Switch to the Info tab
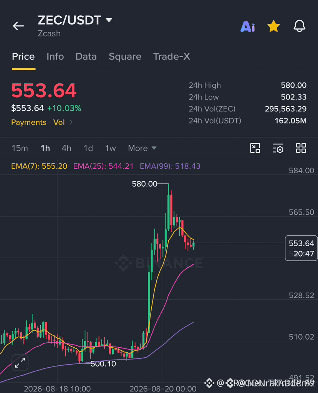The width and height of the screenshot is (318, 393). (55, 56)
